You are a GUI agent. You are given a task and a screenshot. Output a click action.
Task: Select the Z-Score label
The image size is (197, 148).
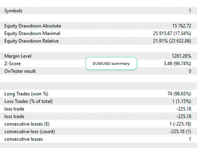tap(13, 64)
